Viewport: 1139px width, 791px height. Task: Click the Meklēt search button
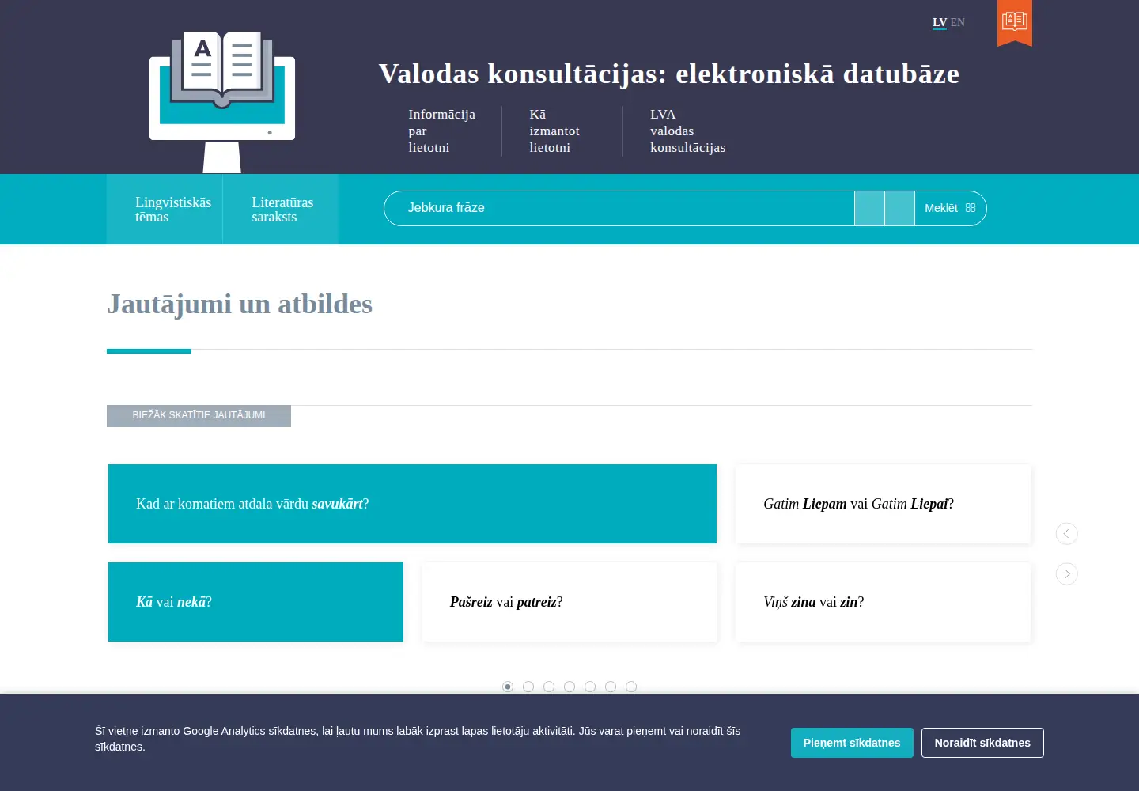click(950, 208)
